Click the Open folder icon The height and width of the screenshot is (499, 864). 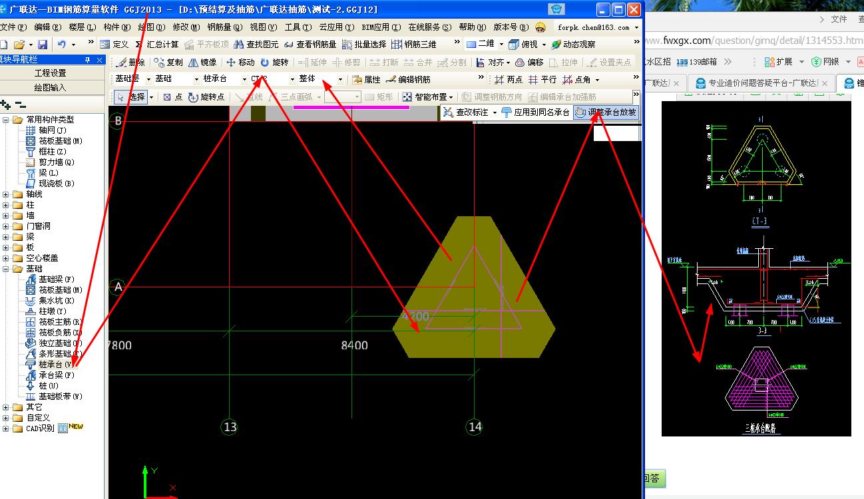click(20, 45)
